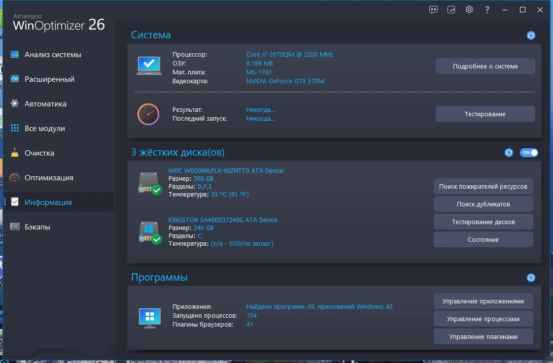
Task: Click the laptop system icon
Action: click(x=149, y=66)
